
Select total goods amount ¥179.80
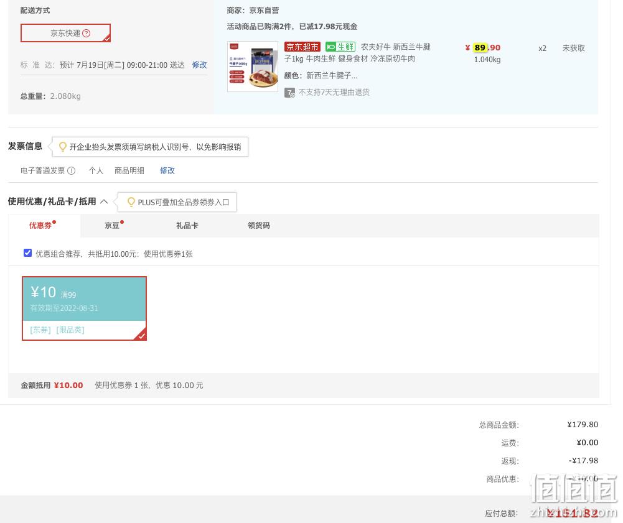(583, 425)
